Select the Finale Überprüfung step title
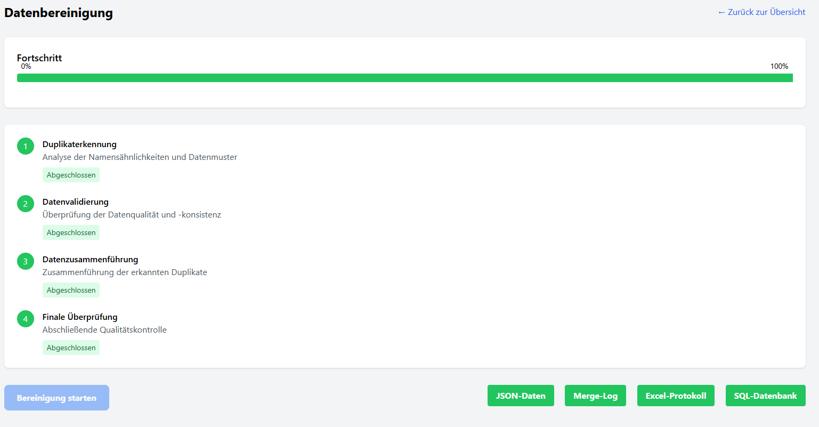 click(x=80, y=317)
